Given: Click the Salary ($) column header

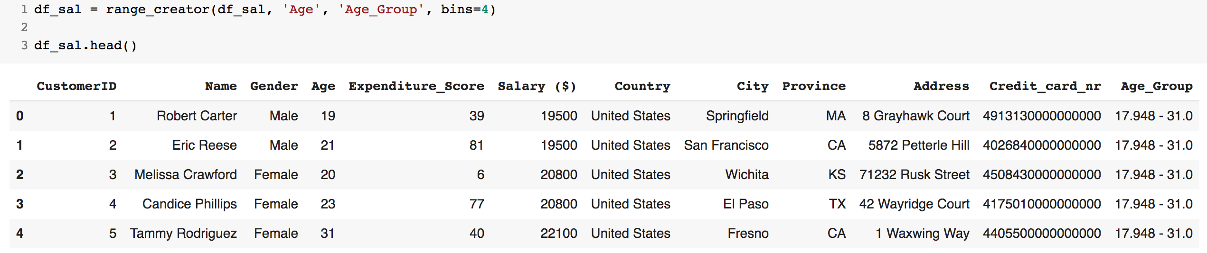Looking at the screenshot, I should pyautogui.click(x=537, y=86).
